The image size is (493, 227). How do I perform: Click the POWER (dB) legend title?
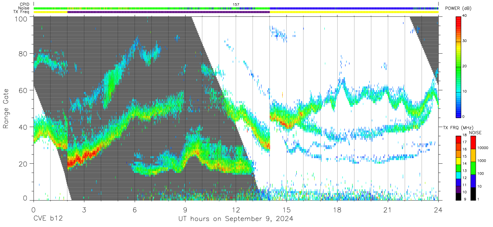click(x=458, y=8)
